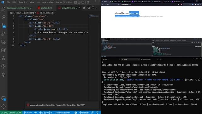This screenshot has width=202, height=114.
Task: Open new terminal tab with plus
Action: pyautogui.click(x=161, y=59)
